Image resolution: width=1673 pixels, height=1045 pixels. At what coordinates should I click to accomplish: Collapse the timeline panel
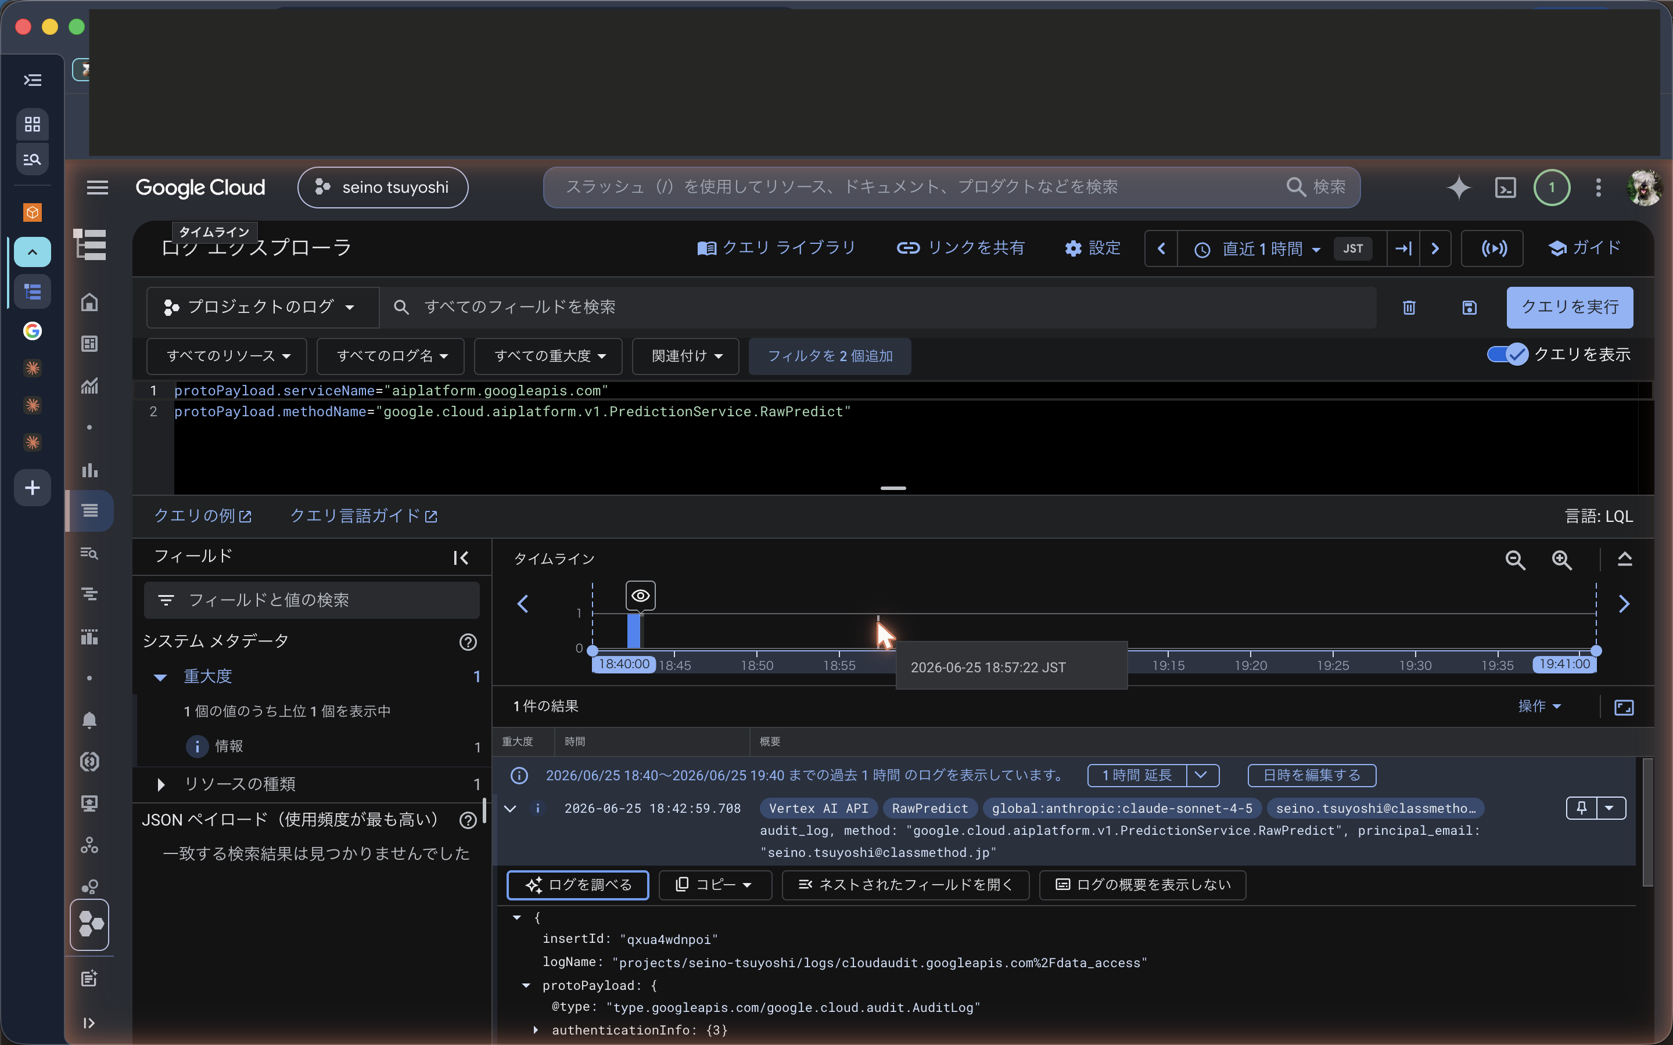click(1625, 559)
